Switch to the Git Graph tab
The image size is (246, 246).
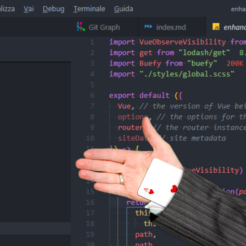(105, 27)
